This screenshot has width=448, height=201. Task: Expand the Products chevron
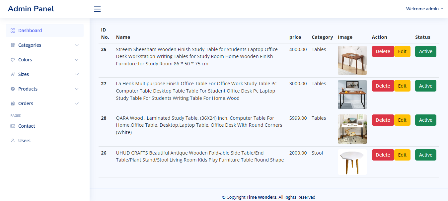77,89
